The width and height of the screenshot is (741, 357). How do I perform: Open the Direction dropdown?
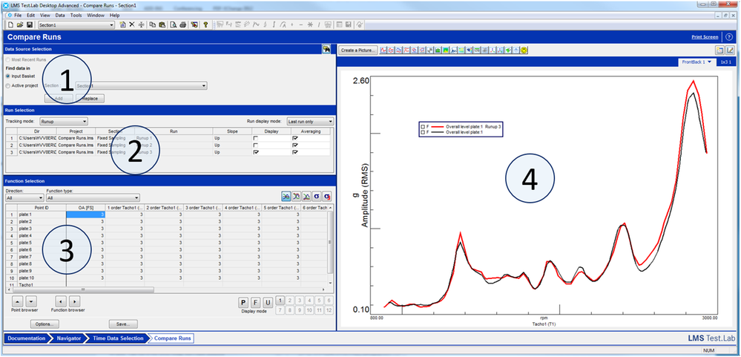pos(23,197)
